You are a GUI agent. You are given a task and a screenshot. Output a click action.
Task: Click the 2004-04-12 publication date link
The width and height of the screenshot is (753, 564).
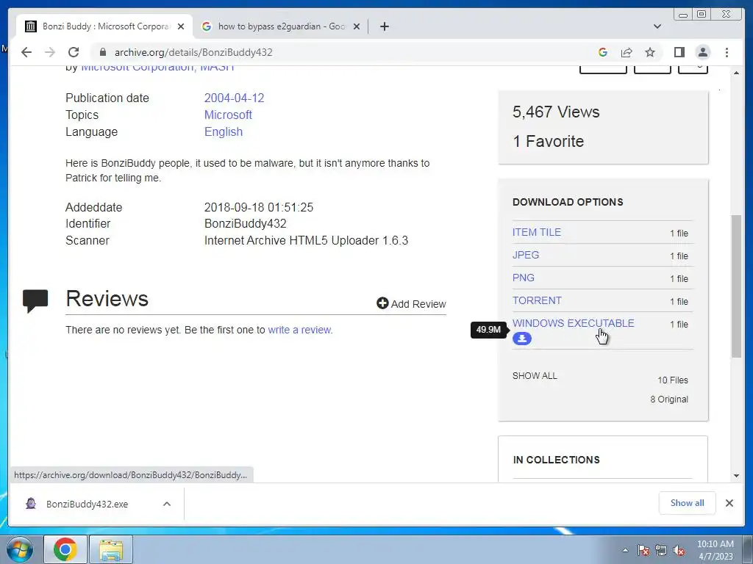234,98
